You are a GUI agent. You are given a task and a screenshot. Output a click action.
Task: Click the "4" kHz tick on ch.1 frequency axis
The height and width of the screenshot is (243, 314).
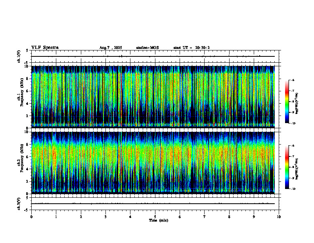click(x=28, y=104)
